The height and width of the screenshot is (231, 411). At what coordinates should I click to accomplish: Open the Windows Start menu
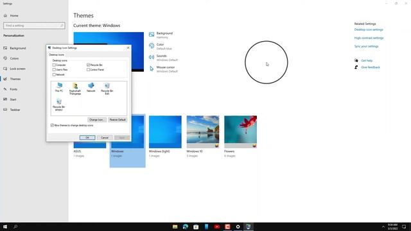(x=5, y=227)
